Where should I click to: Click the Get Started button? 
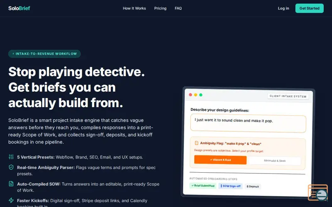pos(309,8)
